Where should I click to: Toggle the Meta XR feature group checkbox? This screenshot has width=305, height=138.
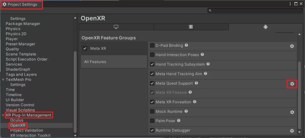pos(85,49)
